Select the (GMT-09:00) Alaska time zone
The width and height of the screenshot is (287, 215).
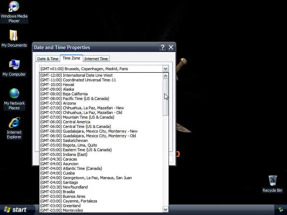(x=101, y=89)
